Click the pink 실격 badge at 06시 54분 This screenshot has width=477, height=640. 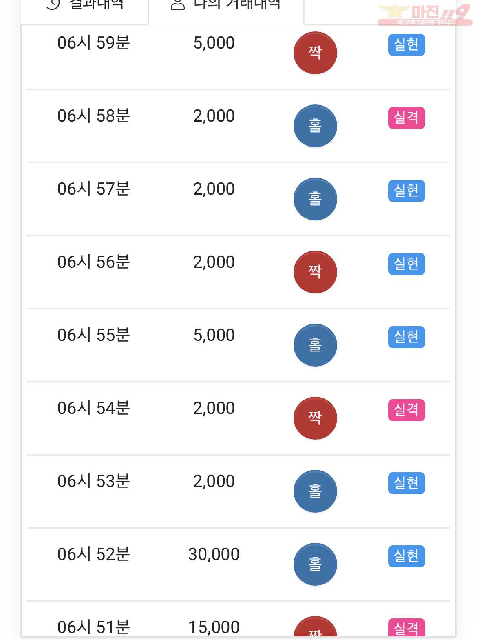(x=406, y=410)
